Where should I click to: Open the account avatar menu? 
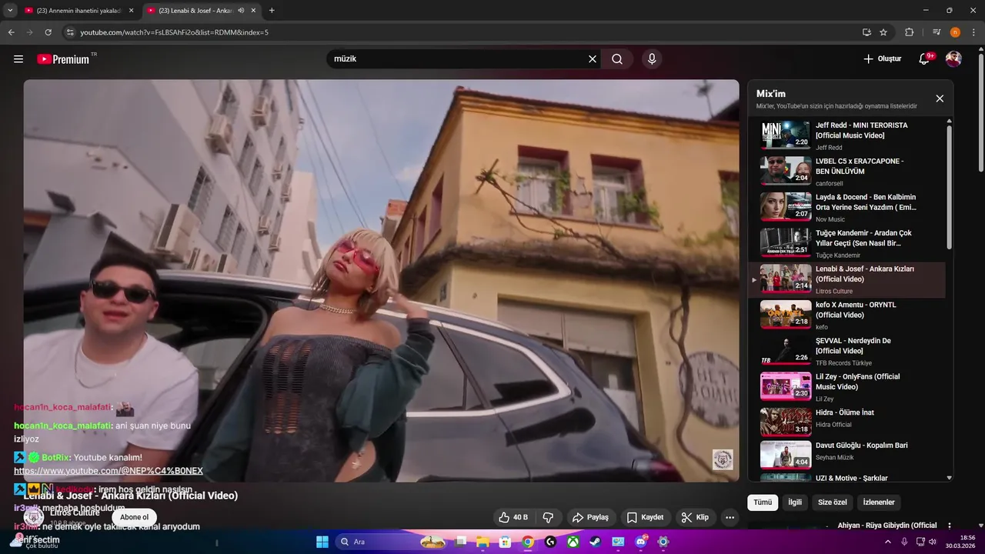pyautogui.click(x=953, y=58)
